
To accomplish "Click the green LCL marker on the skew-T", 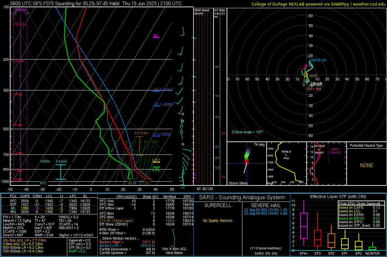I will [156, 169].
